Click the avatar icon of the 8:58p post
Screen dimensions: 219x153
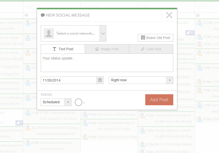click(28, 143)
